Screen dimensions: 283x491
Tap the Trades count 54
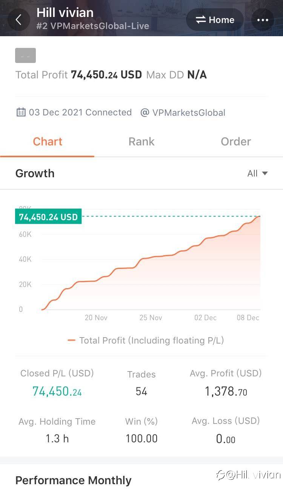point(141,391)
